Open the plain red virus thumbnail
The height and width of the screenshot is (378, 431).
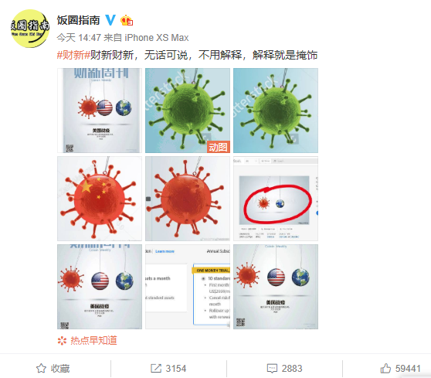tap(188, 199)
